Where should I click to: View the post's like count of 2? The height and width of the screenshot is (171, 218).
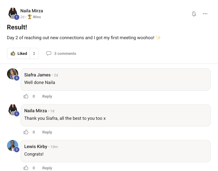34,53
